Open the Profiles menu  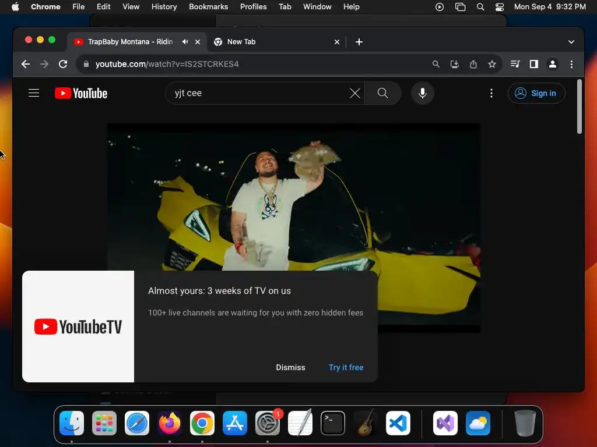(253, 7)
